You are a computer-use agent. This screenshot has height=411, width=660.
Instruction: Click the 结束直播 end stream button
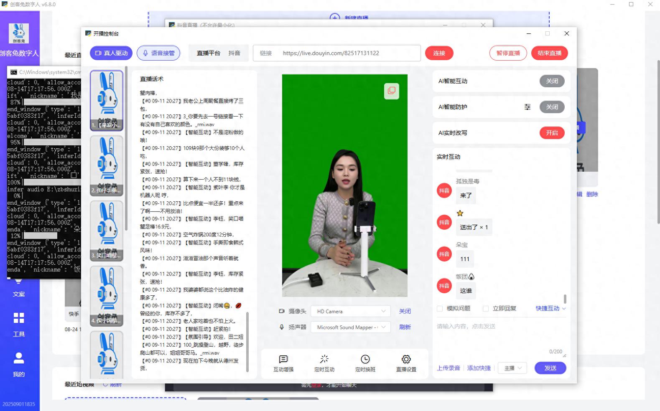549,53
